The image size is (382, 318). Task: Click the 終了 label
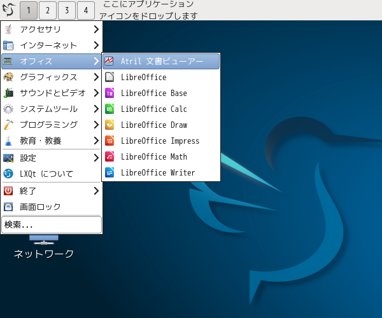click(28, 191)
